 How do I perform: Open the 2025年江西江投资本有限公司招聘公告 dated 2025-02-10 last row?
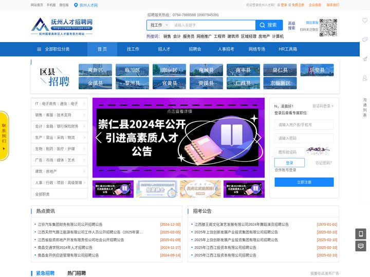tap(226, 255)
